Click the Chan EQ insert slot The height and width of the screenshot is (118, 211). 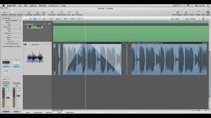(x=6, y=67)
